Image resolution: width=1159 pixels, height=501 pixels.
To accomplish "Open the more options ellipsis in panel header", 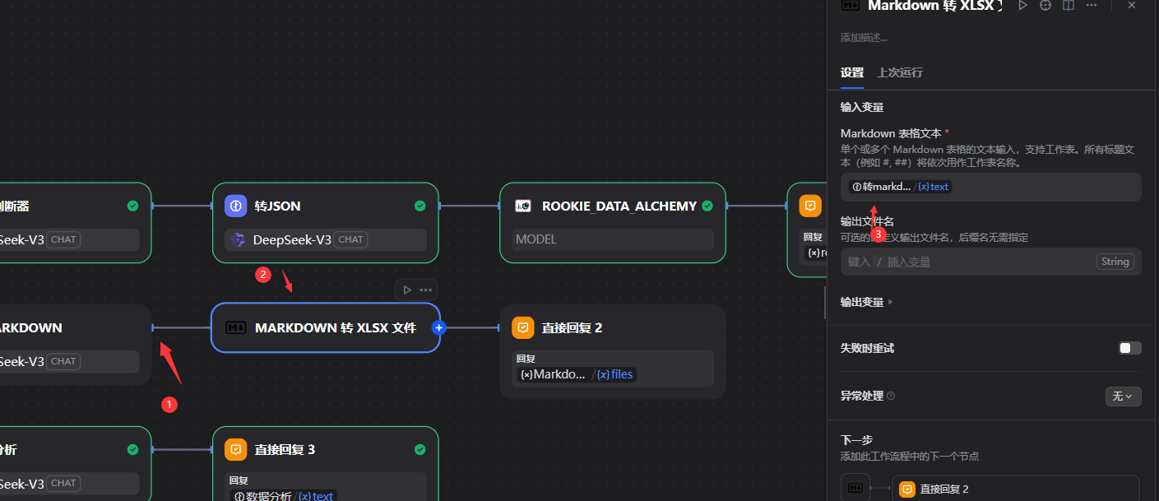I will coord(1092,5).
